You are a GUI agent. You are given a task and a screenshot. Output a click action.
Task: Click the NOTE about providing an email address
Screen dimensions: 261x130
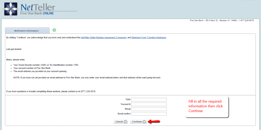tap(87, 78)
